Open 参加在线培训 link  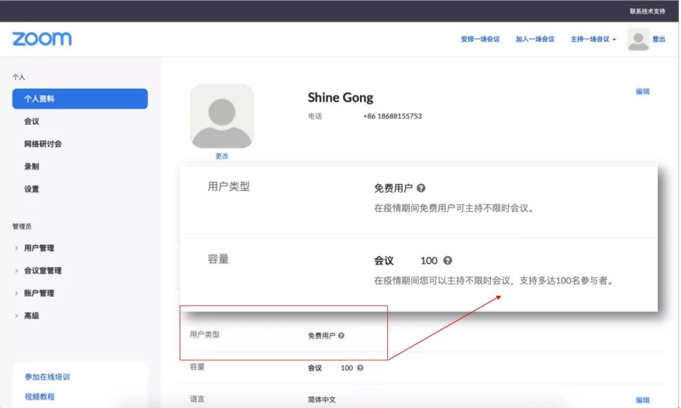[x=47, y=376]
